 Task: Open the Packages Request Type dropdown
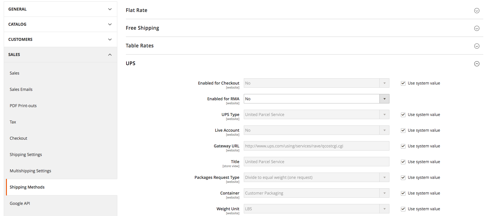point(316,177)
